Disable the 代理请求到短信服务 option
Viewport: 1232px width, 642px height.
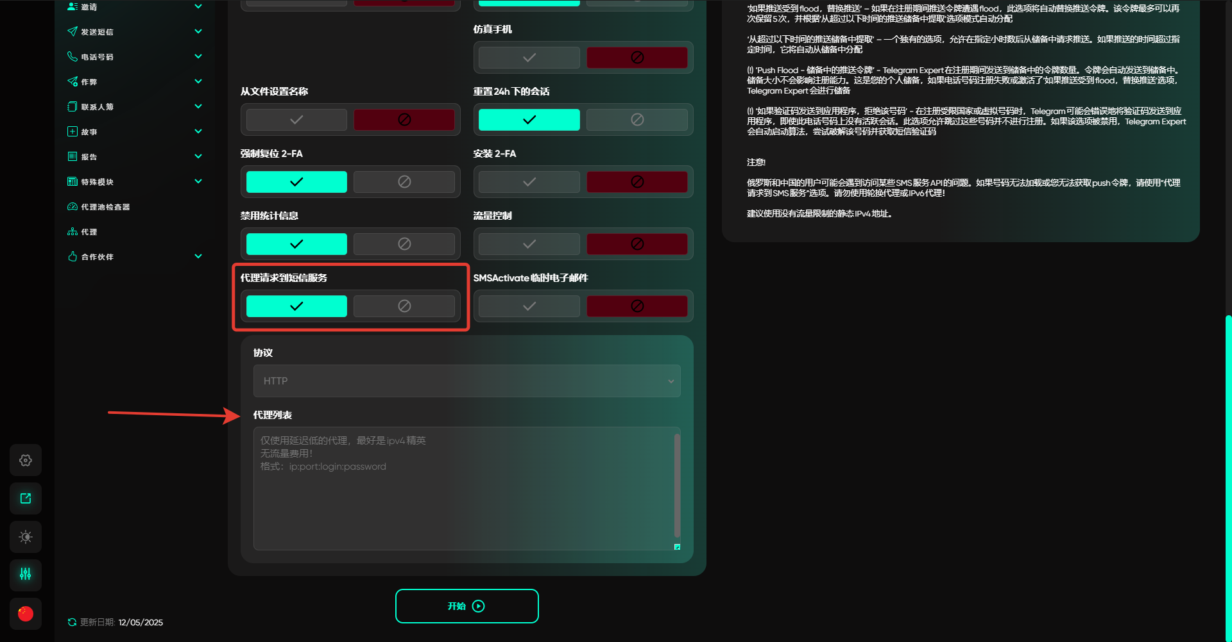[404, 306]
